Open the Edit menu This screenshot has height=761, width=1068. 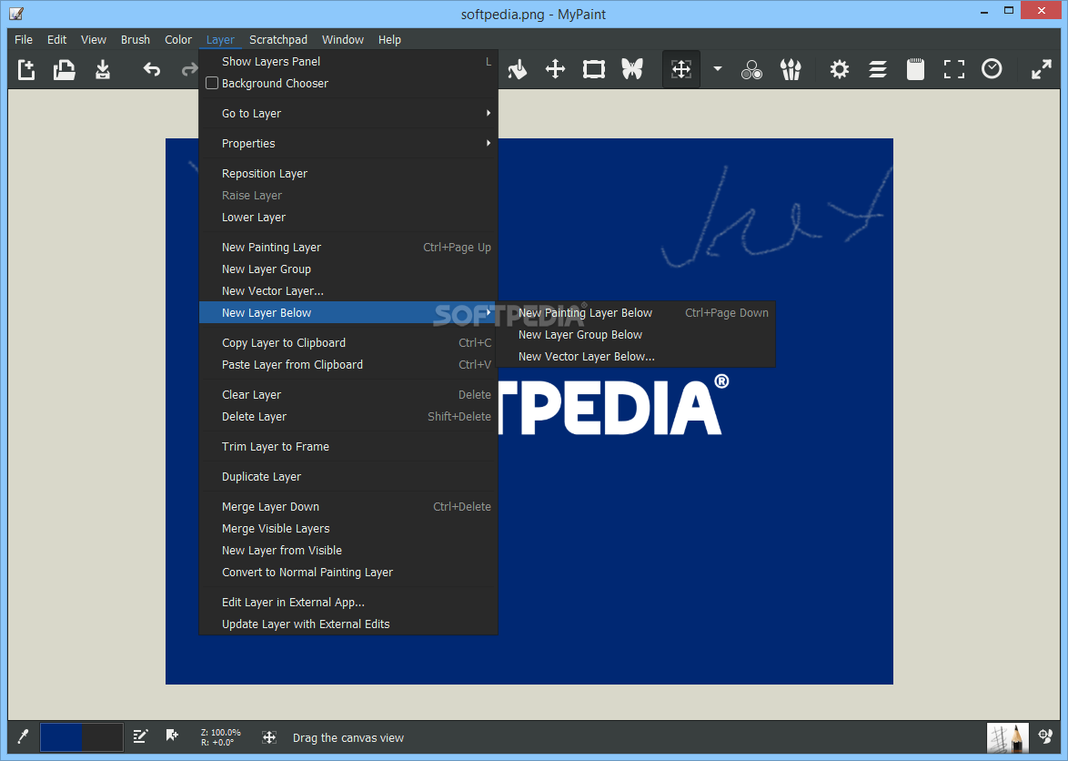pyautogui.click(x=56, y=39)
